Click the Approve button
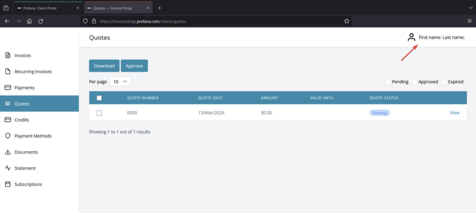Viewport: 476px width, 213px height. [x=134, y=66]
